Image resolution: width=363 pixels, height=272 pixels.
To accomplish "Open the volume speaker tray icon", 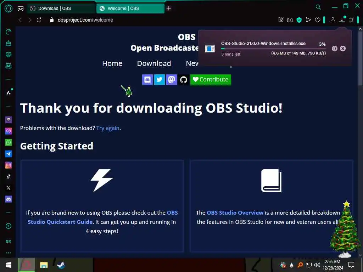I will coord(317,265).
